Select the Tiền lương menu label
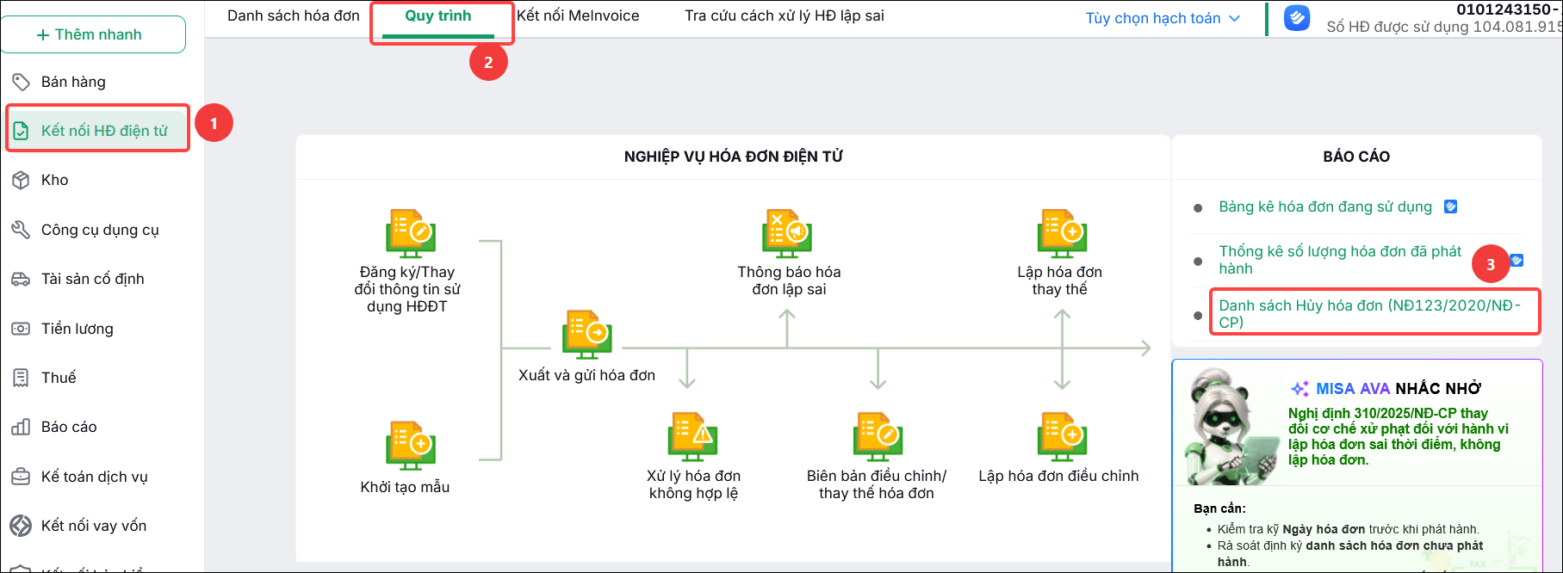The height and width of the screenshot is (573, 1563). 78,329
